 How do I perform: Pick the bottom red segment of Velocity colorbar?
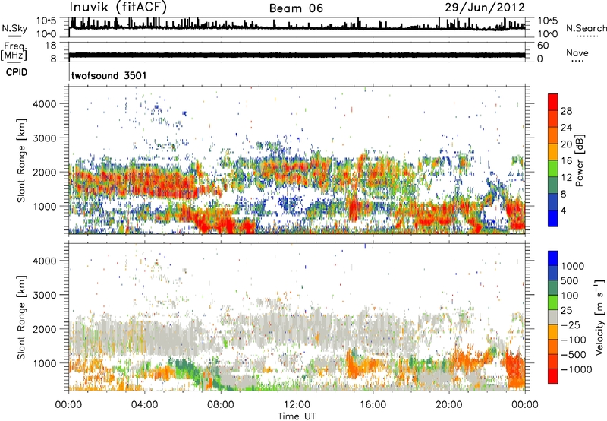click(553, 376)
